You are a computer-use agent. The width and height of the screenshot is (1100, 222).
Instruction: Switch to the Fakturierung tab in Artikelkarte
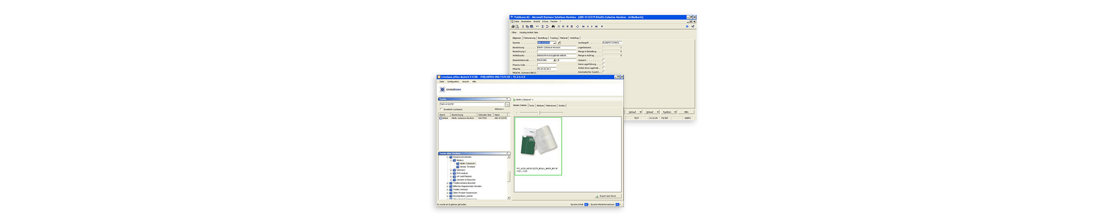(529, 38)
